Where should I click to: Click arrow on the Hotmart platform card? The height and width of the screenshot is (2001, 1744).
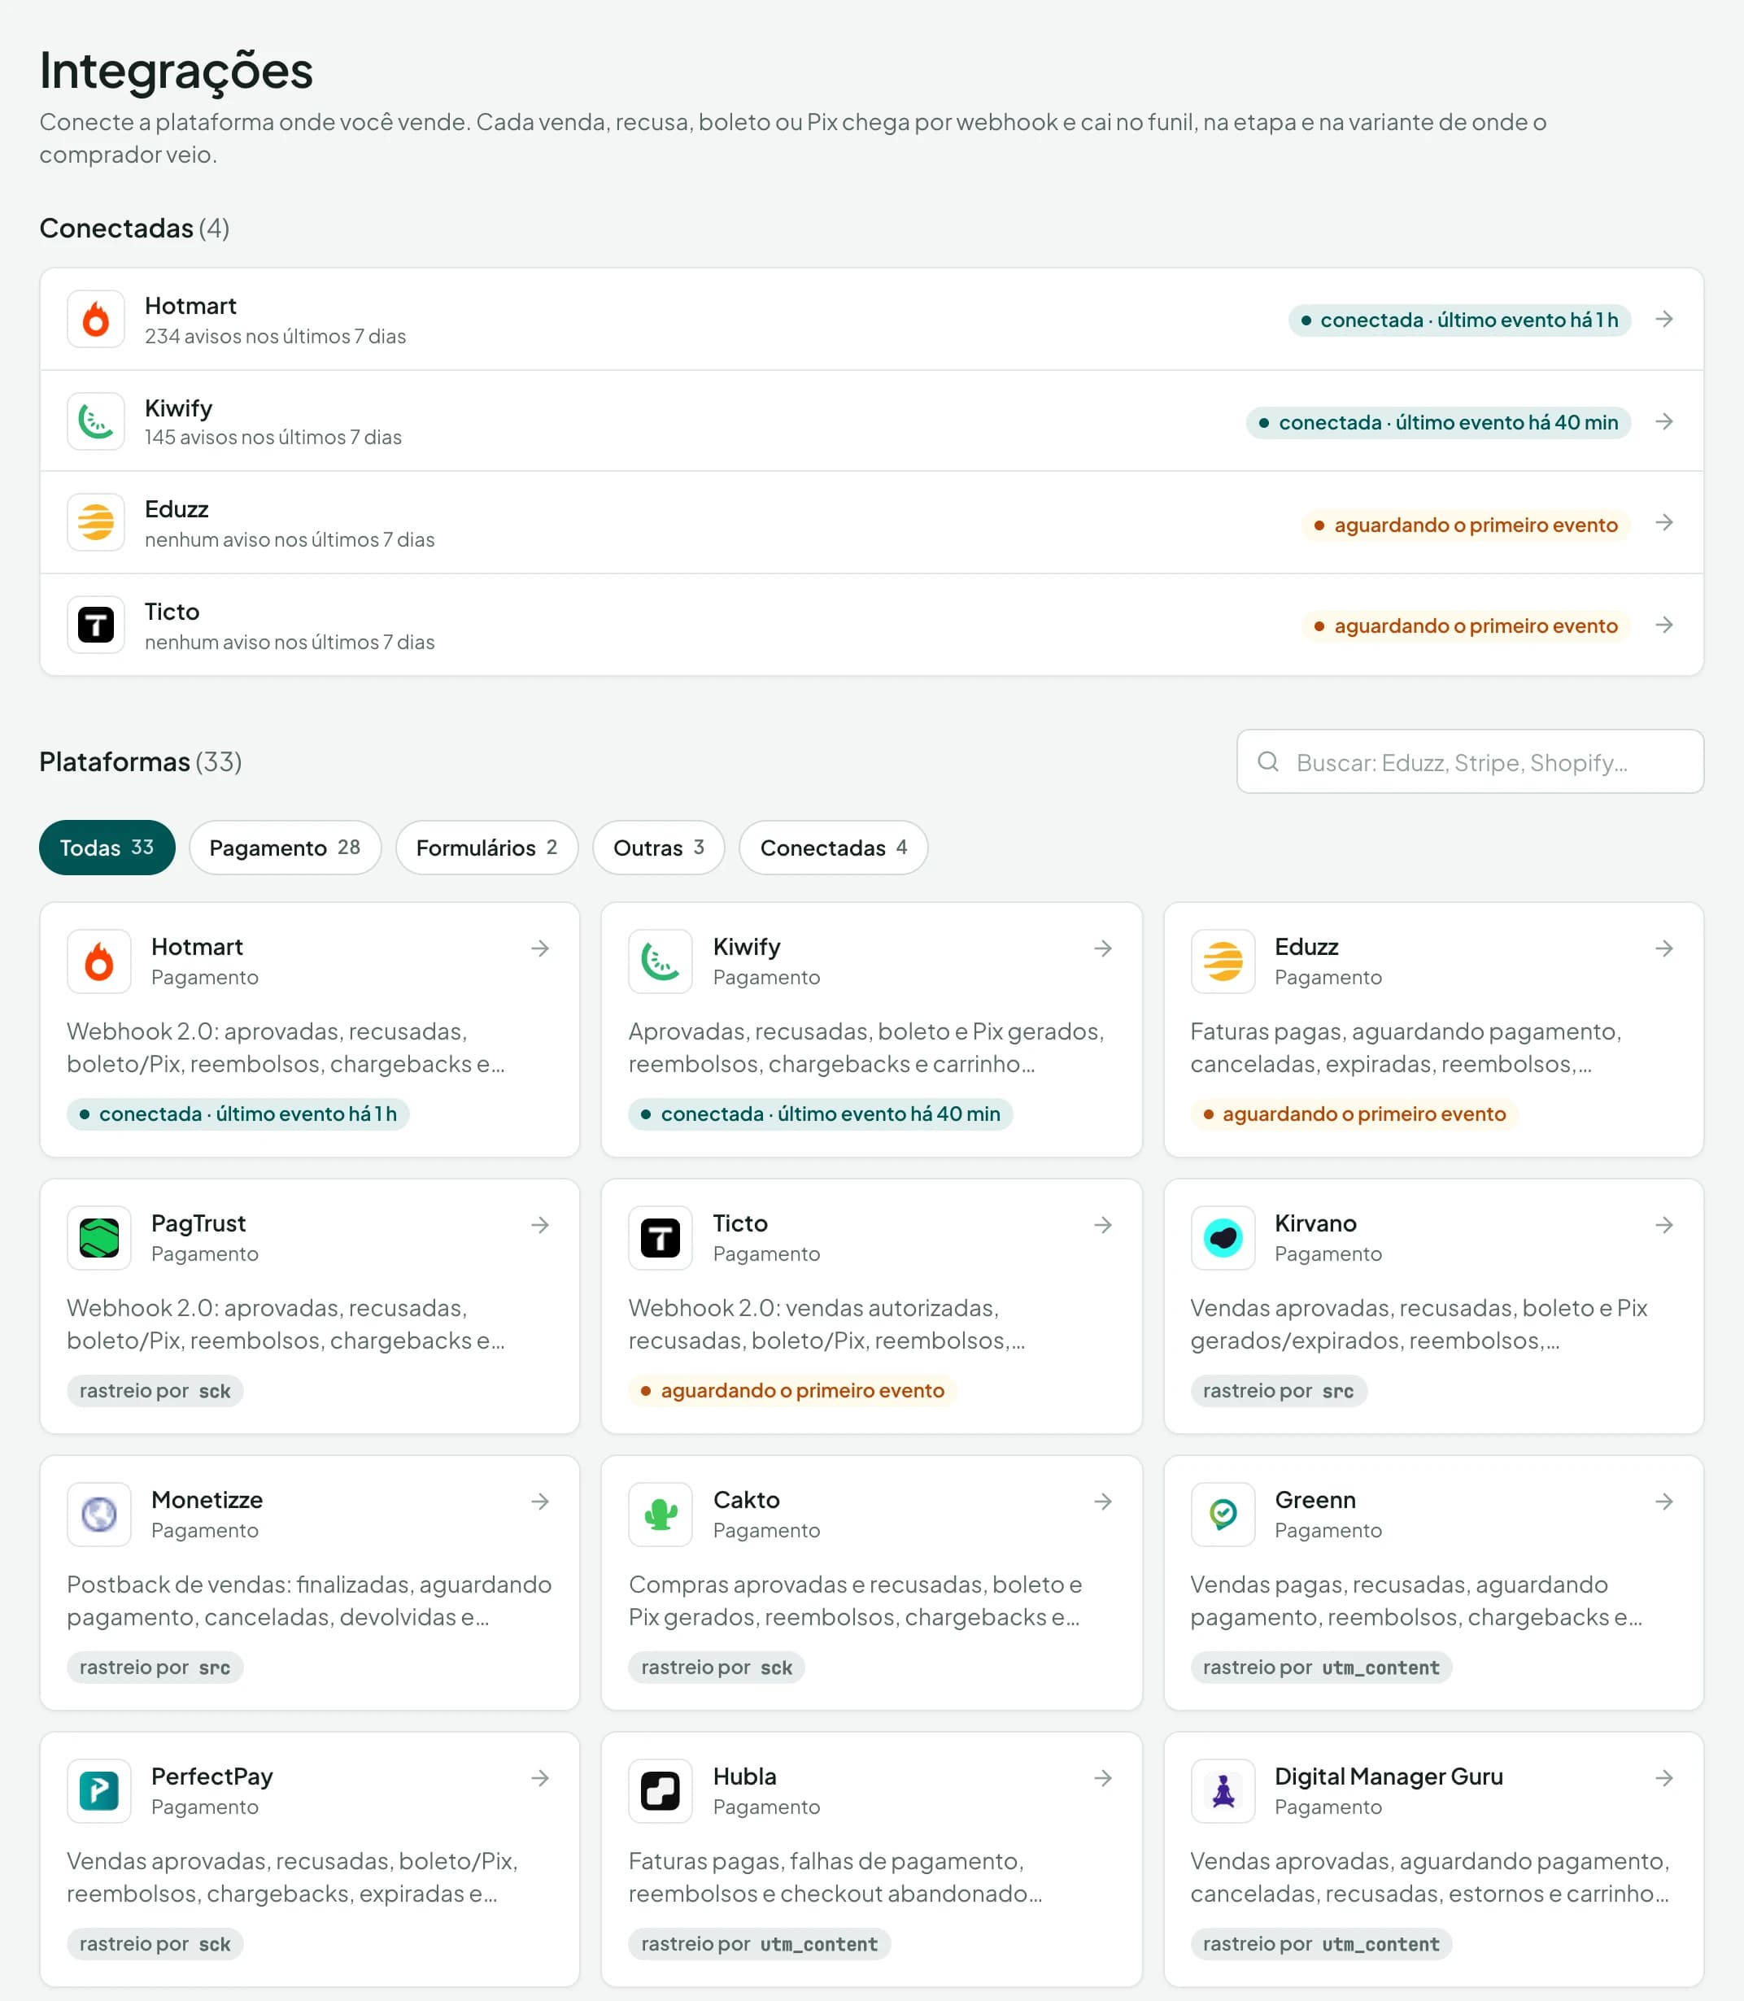click(540, 948)
